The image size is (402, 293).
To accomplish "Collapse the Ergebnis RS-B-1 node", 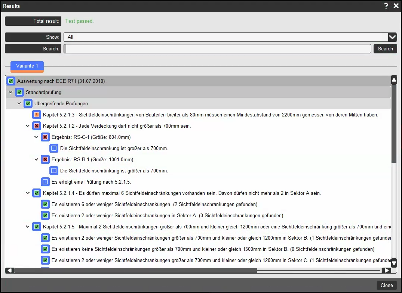I will coord(36,159).
